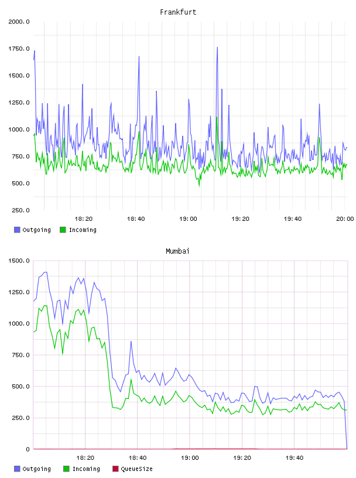This screenshot has width=356, height=478.
Task: Click the 18:20 time label on Mumbai
Action: pyautogui.click(x=85, y=458)
